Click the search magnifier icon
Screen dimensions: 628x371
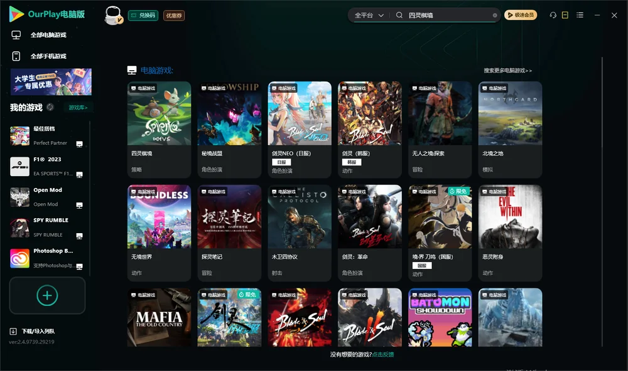(399, 15)
